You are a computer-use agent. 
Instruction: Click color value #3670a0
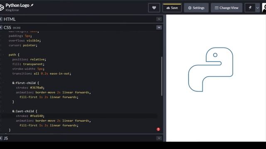pos(37,88)
